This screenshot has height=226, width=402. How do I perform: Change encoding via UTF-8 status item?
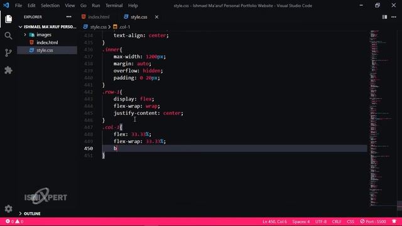321,222
